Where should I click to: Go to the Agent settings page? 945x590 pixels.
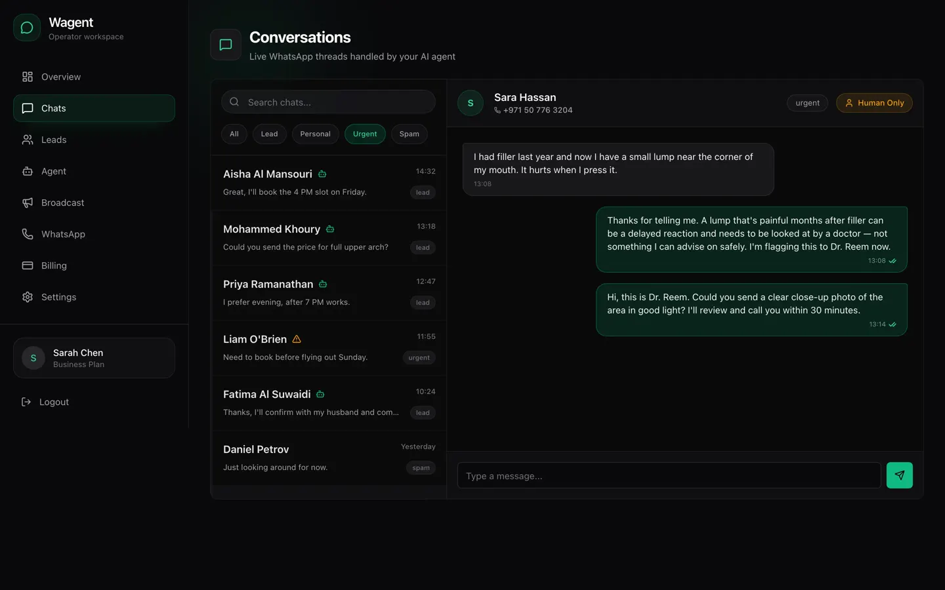[x=94, y=171]
